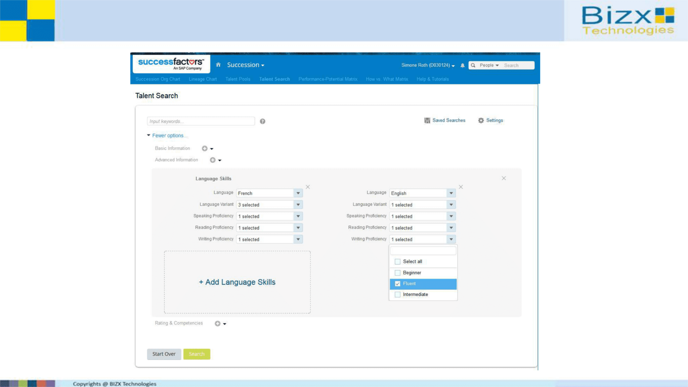Screen dimensions: 688x387
Task: Click the help question mark icon
Action: [263, 121]
